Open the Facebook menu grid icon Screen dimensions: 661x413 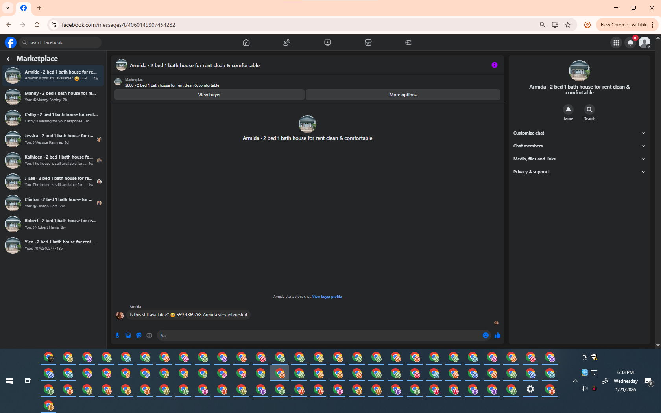pyautogui.click(x=616, y=42)
